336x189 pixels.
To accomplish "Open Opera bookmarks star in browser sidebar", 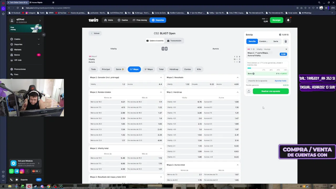I will [3, 14].
